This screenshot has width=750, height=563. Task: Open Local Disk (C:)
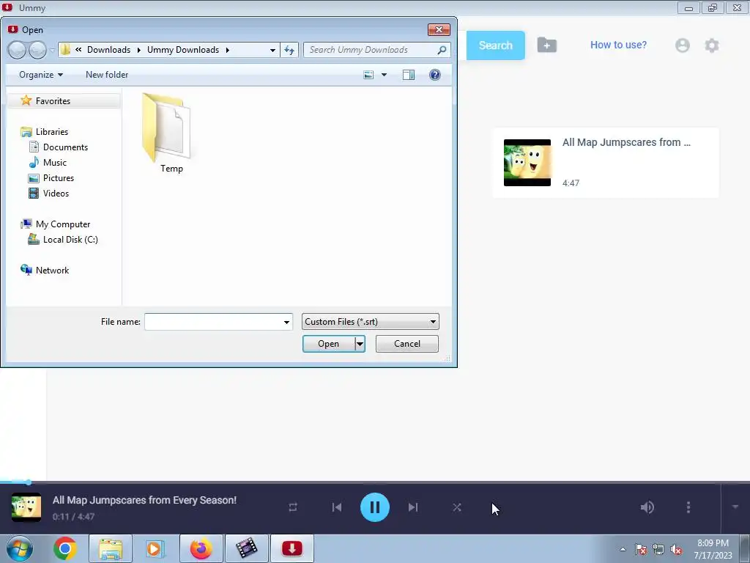click(70, 240)
